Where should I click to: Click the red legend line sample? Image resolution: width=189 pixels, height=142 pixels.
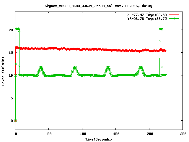[x=174, y=15]
